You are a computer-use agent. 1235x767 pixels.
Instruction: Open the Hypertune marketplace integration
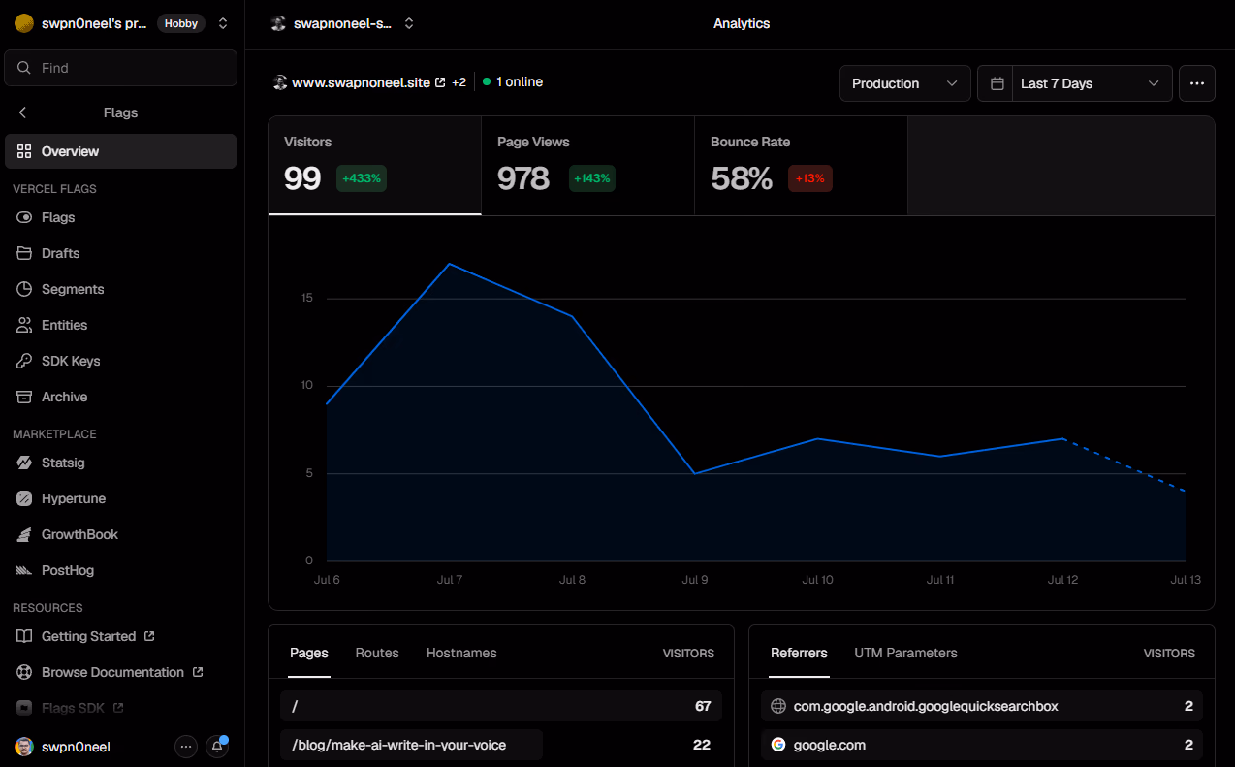pos(121,498)
